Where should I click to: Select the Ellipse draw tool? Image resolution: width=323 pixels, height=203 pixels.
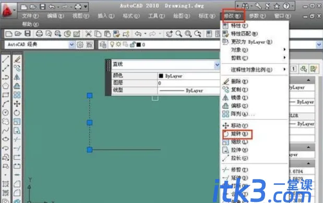pos(6,139)
